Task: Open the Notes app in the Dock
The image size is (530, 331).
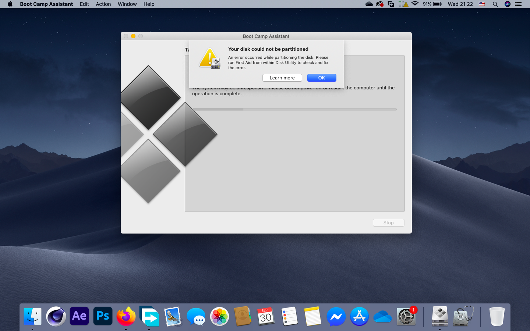Action: [313, 316]
